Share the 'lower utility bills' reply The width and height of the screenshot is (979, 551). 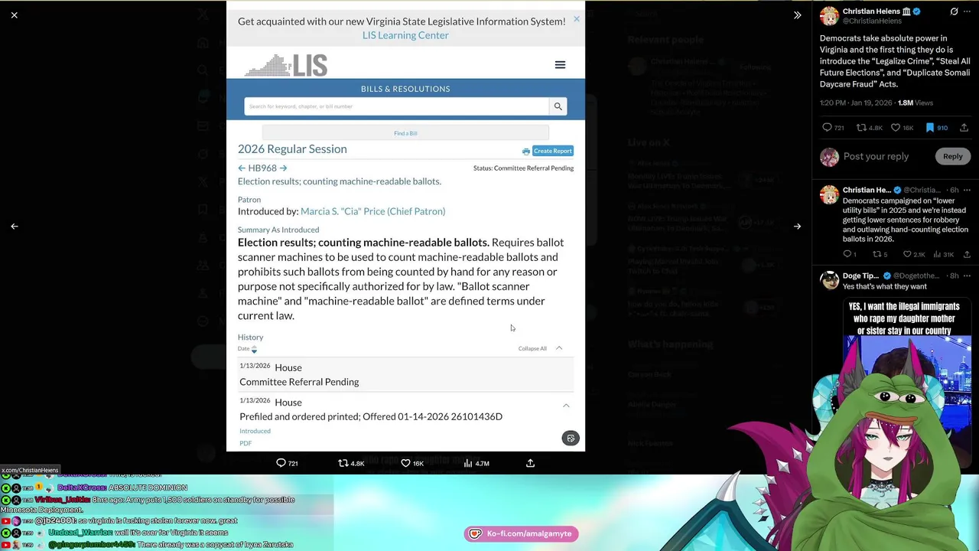click(x=967, y=254)
